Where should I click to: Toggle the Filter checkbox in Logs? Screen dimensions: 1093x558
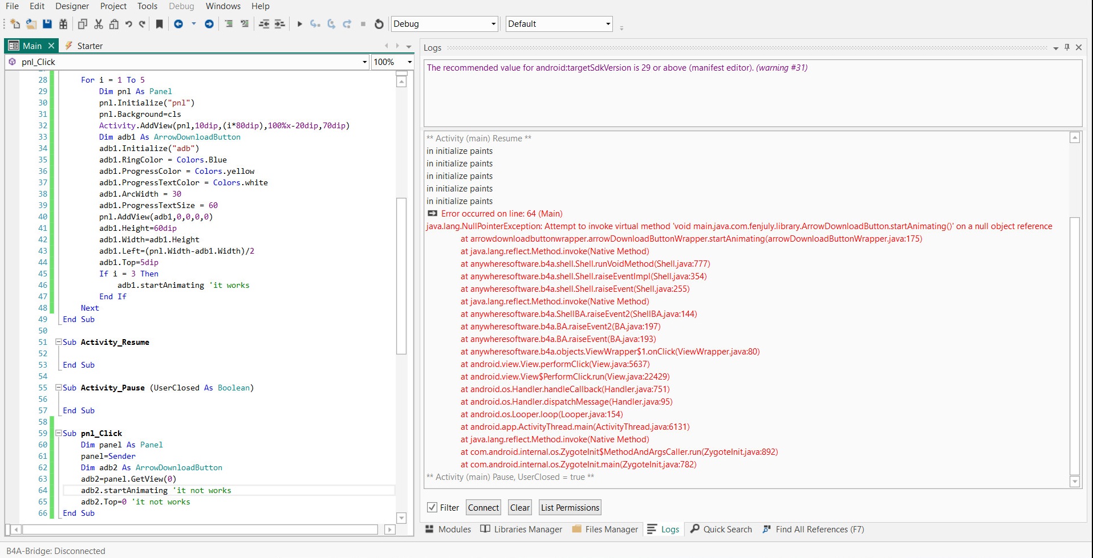(432, 507)
